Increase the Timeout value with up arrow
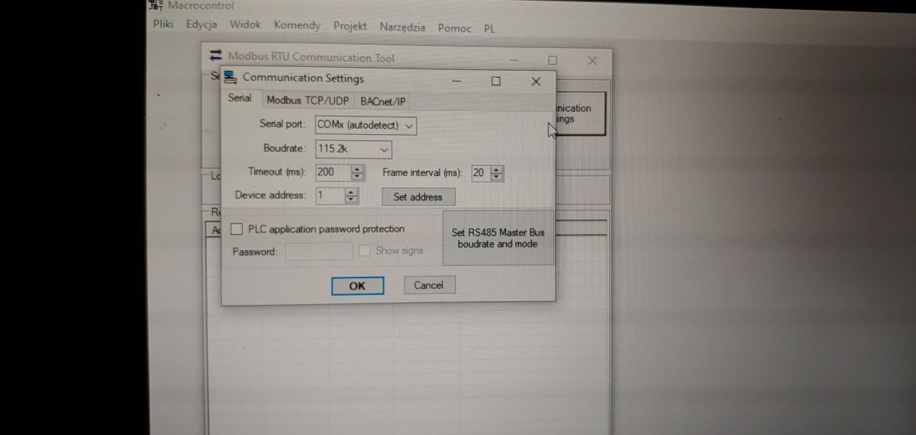 (357, 169)
